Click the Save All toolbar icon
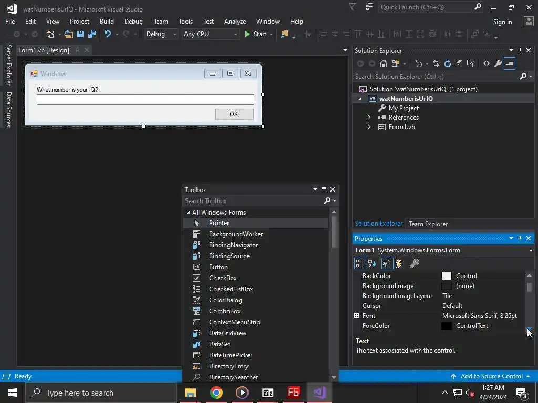 (91, 34)
